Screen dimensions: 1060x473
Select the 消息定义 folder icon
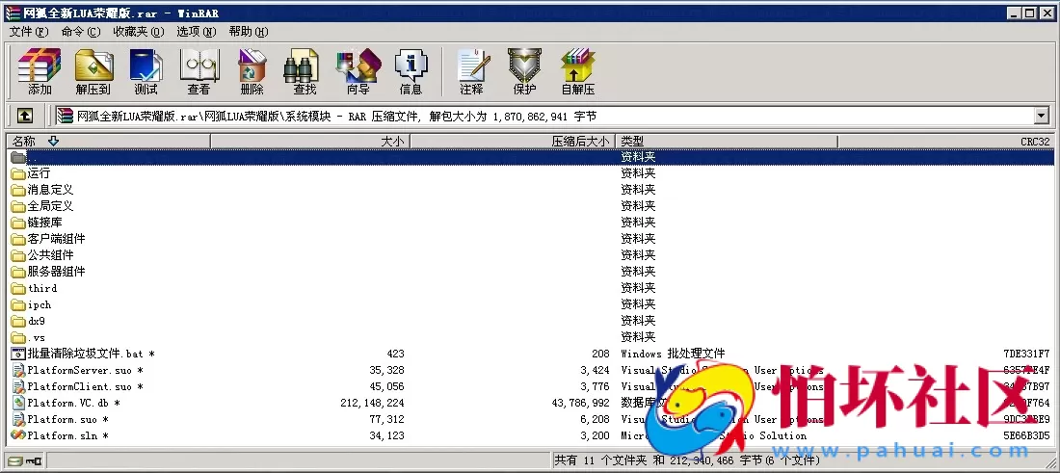[x=18, y=190]
